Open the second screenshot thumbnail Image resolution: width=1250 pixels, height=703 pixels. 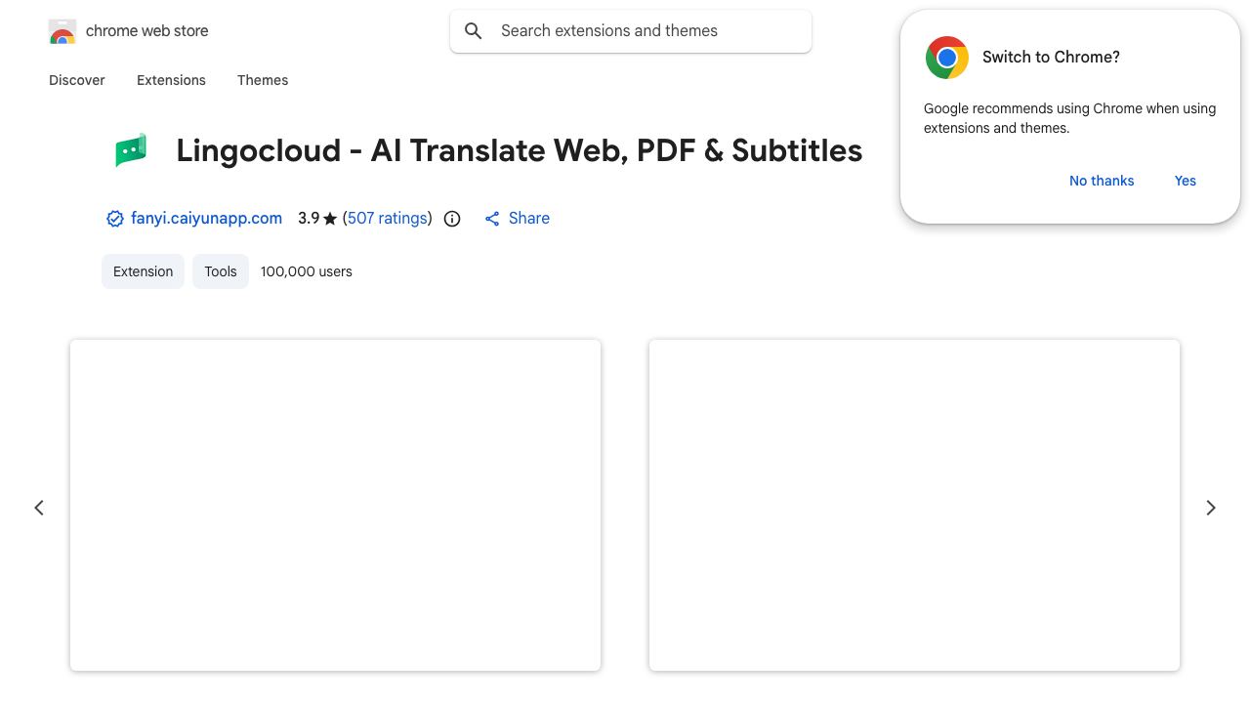pos(914,505)
